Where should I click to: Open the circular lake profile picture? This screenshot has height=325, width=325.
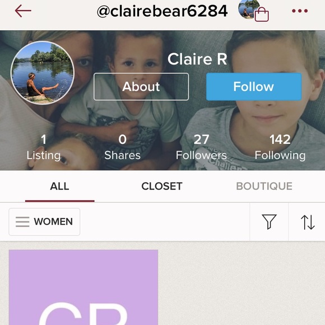pos(43,72)
